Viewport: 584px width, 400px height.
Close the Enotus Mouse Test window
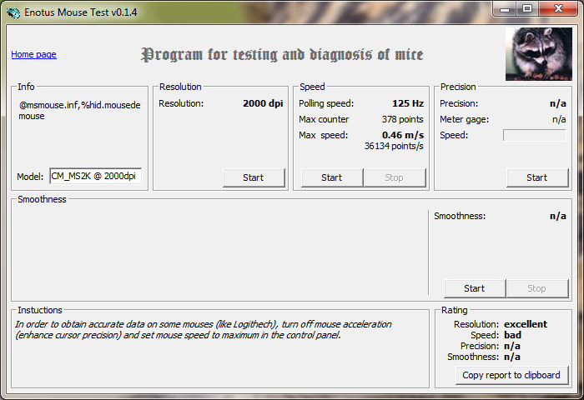(x=558, y=8)
